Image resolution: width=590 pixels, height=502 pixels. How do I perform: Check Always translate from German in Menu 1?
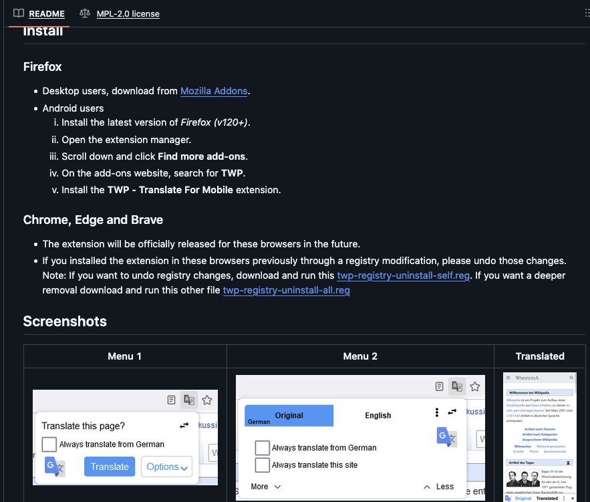click(x=49, y=444)
